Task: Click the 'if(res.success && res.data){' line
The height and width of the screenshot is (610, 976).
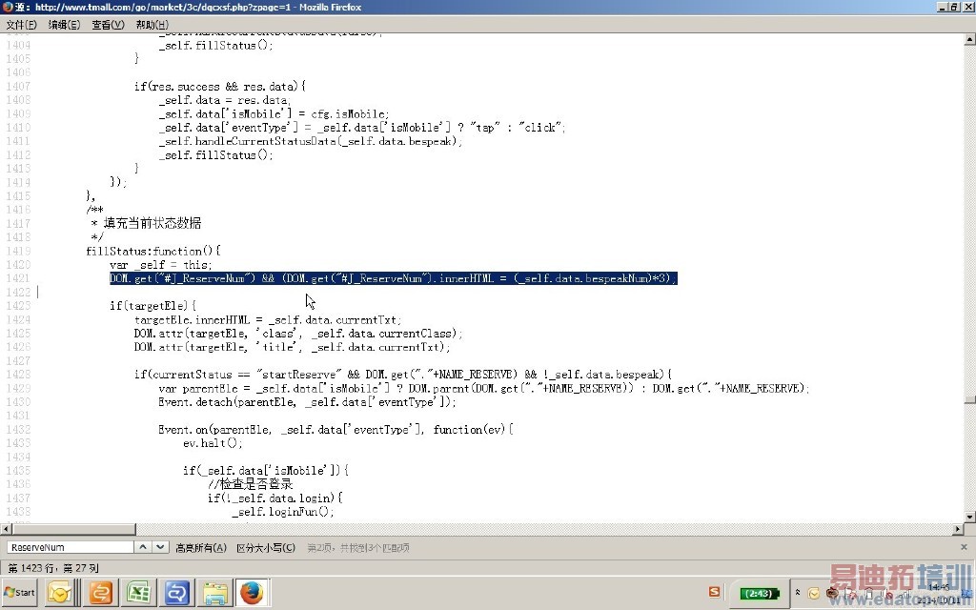Action: (x=220, y=86)
